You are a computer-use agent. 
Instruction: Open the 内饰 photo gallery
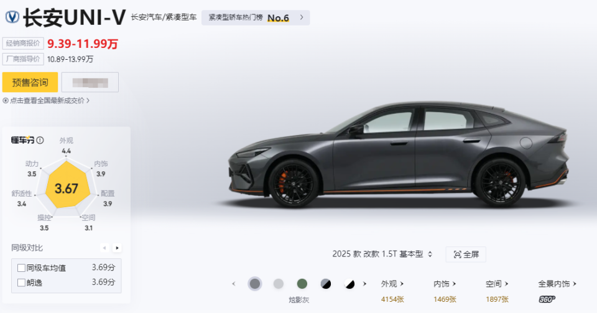pyautogui.click(x=444, y=284)
